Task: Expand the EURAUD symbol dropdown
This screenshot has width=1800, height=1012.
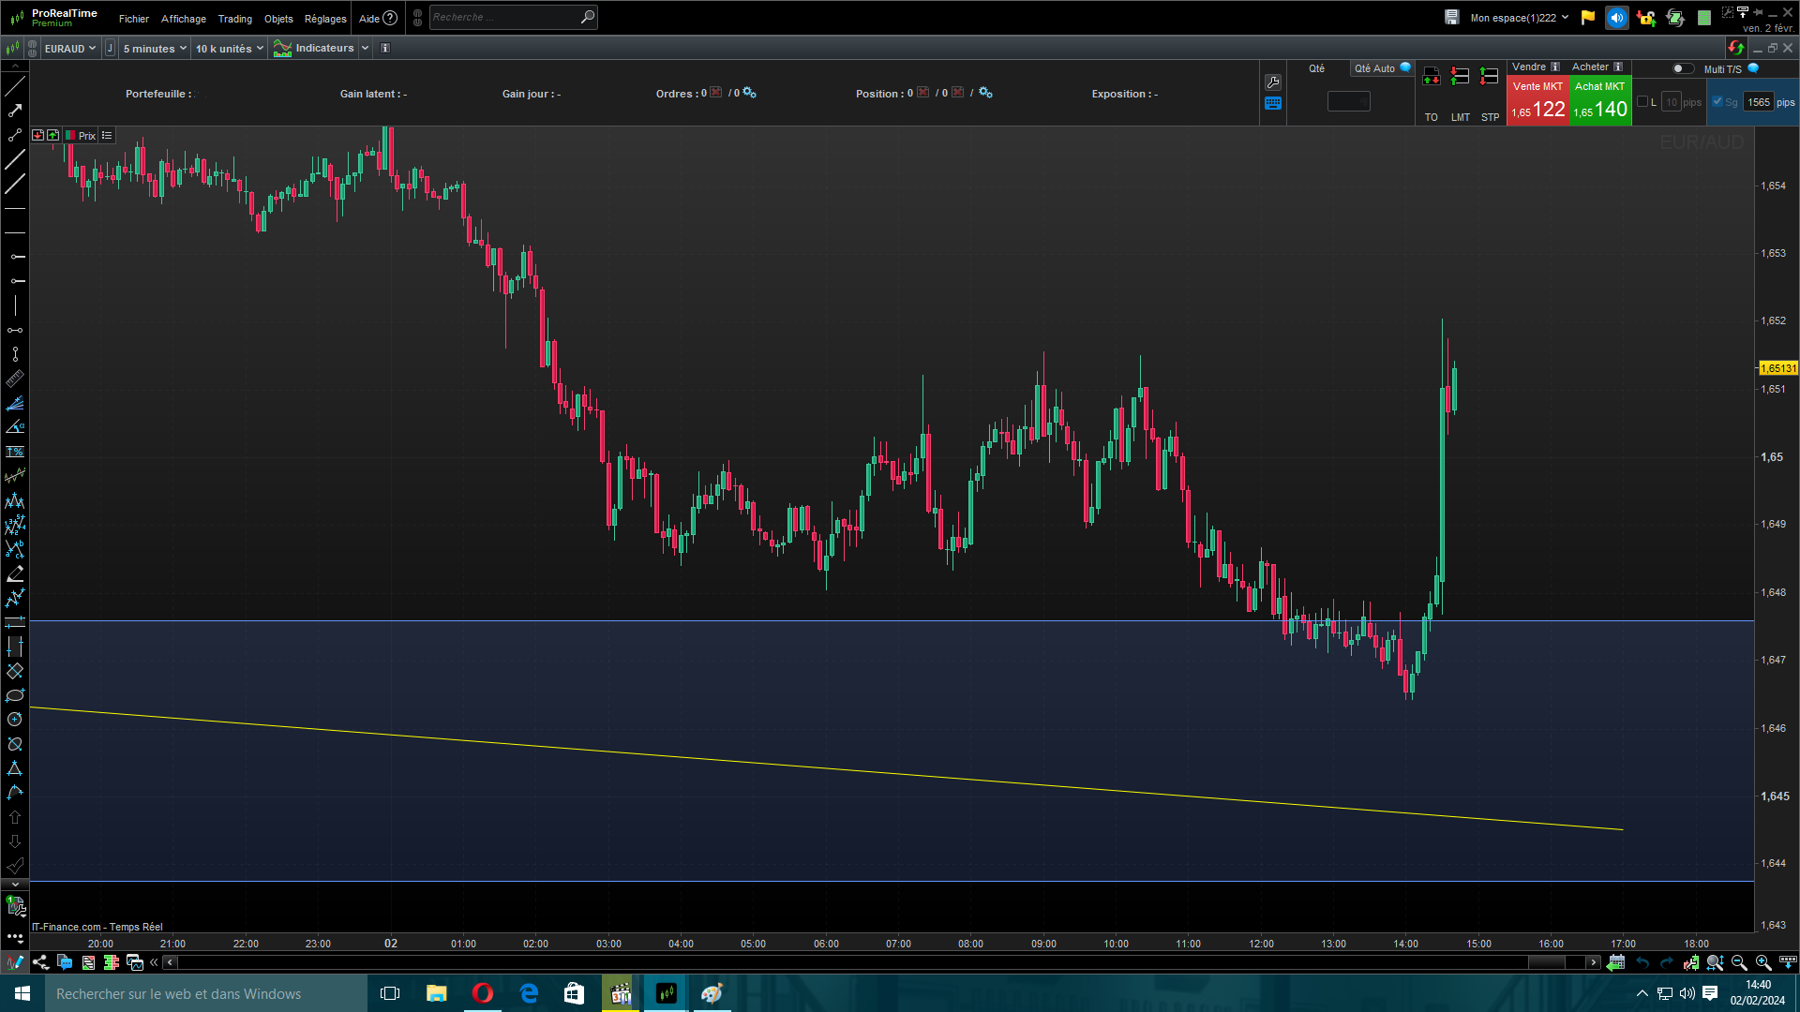Action: [x=70, y=49]
